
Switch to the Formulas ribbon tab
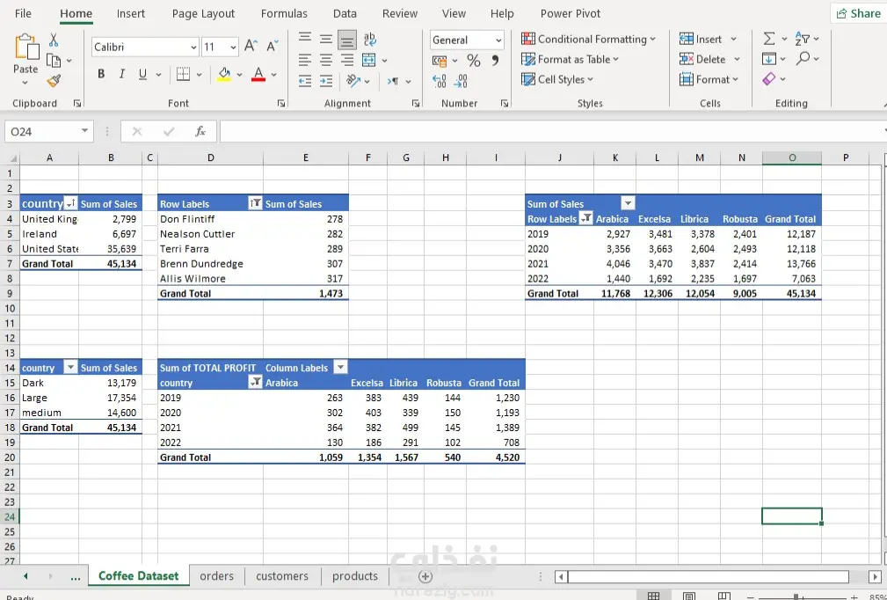pos(284,13)
